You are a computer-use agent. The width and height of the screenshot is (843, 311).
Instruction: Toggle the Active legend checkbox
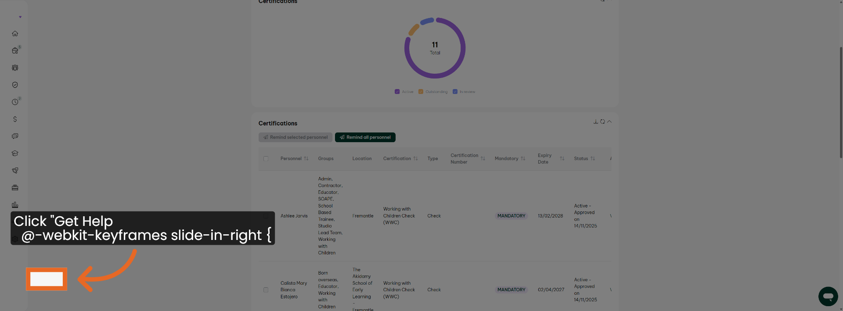click(x=397, y=92)
